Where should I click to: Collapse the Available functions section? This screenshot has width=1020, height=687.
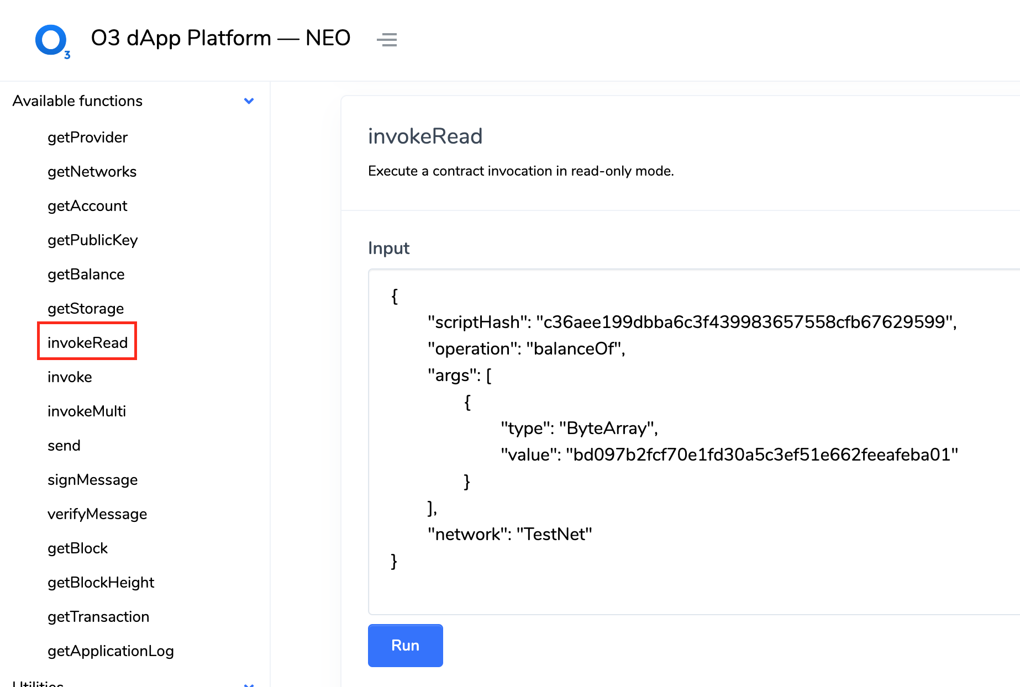[x=249, y=101]
